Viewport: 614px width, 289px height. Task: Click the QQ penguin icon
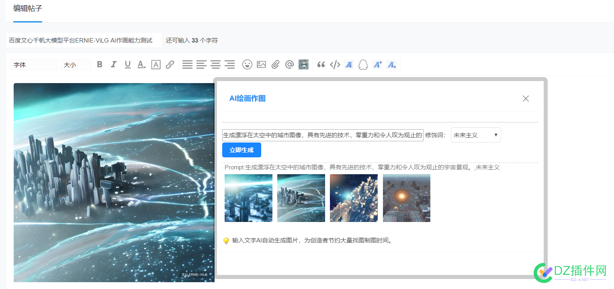coord(363,65)
